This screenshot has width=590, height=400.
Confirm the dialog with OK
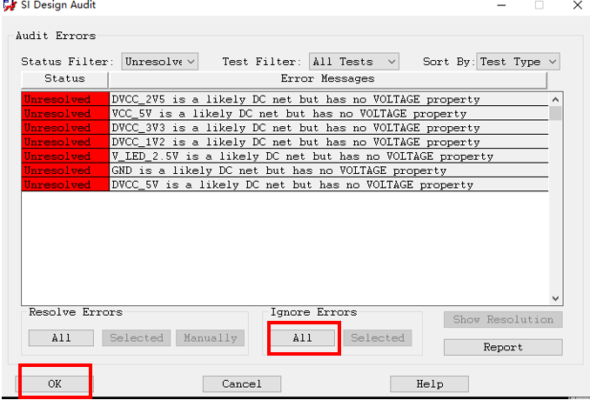click(x=55, y=383)
